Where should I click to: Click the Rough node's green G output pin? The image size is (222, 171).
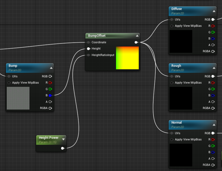(213, 89)
